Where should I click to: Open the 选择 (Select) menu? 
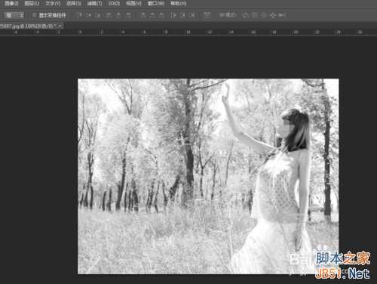point(74,3)
